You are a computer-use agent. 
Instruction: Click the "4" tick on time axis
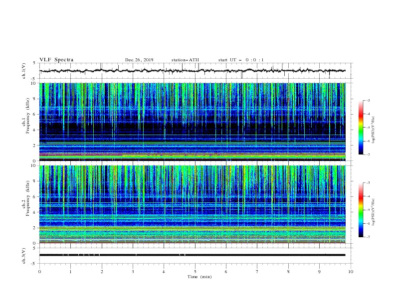point(164,272)
